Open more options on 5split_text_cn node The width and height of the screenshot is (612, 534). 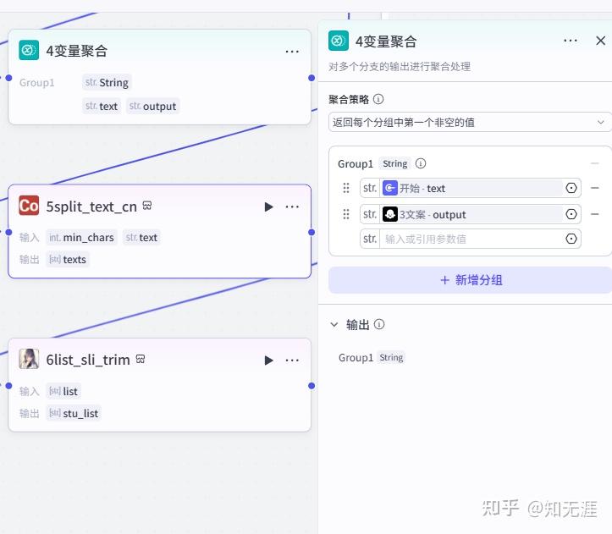click(292, 206)
